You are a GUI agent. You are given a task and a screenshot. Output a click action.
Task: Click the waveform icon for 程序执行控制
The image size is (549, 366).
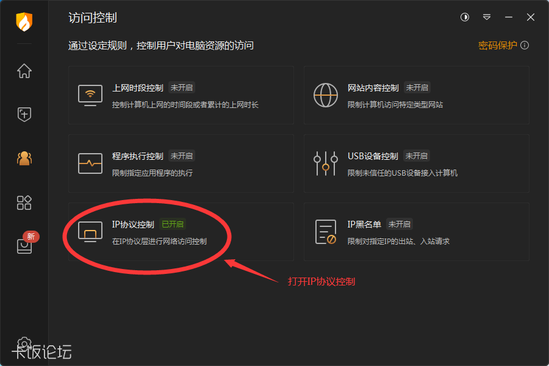[90, 163]
